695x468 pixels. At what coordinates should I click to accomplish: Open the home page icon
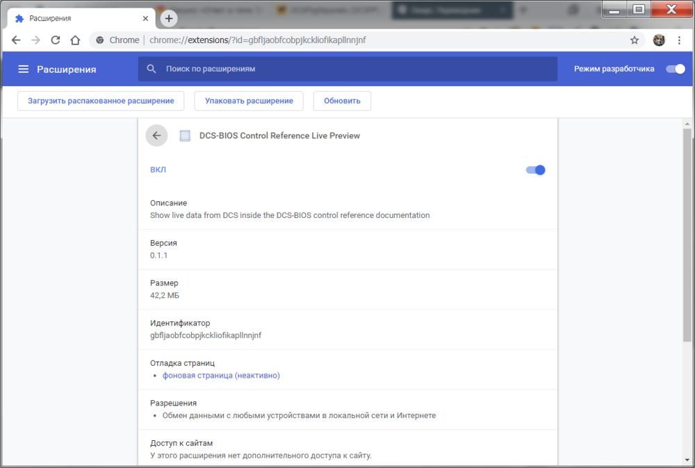tap(75, 40)
